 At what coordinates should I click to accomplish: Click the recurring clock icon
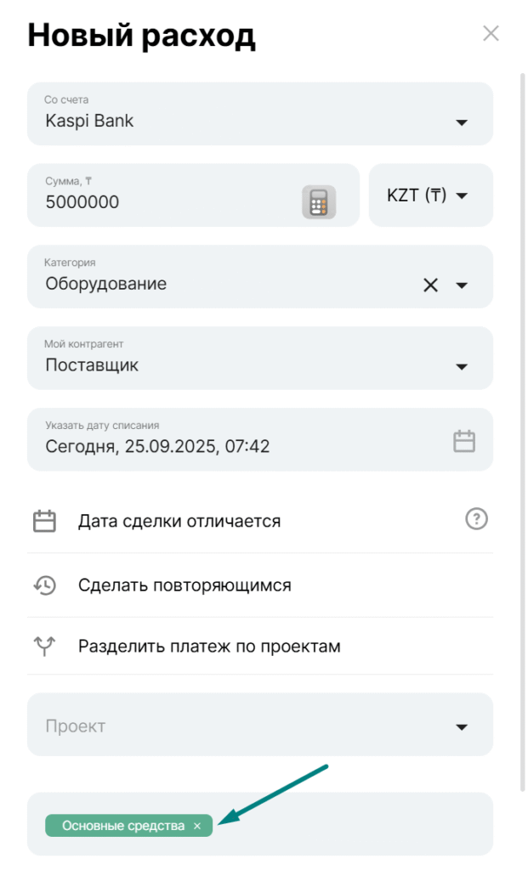[x=44, y=585]
